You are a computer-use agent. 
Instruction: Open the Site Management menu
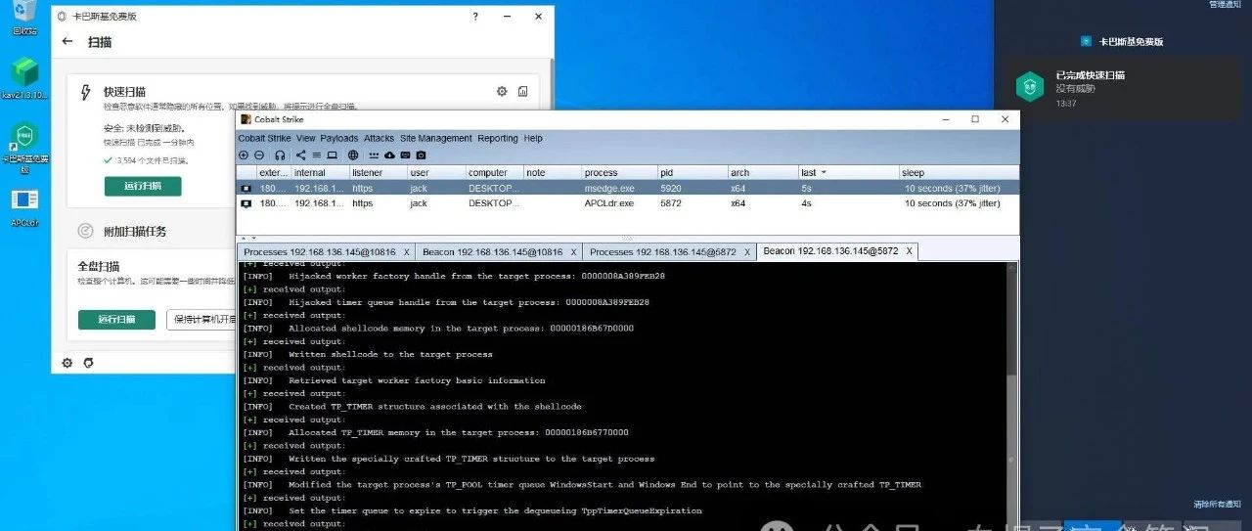(436, 139)
